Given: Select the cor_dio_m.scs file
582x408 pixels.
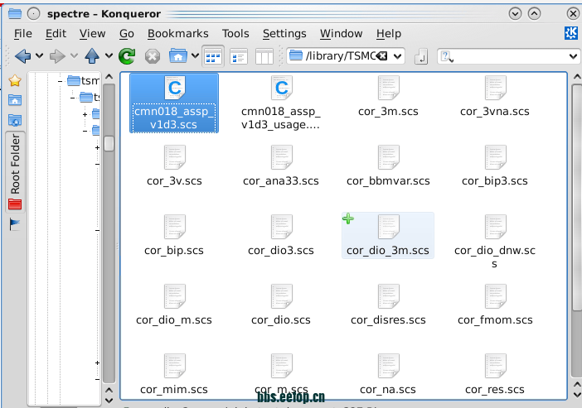Looking at the screenshot, I should click(174, 305).
